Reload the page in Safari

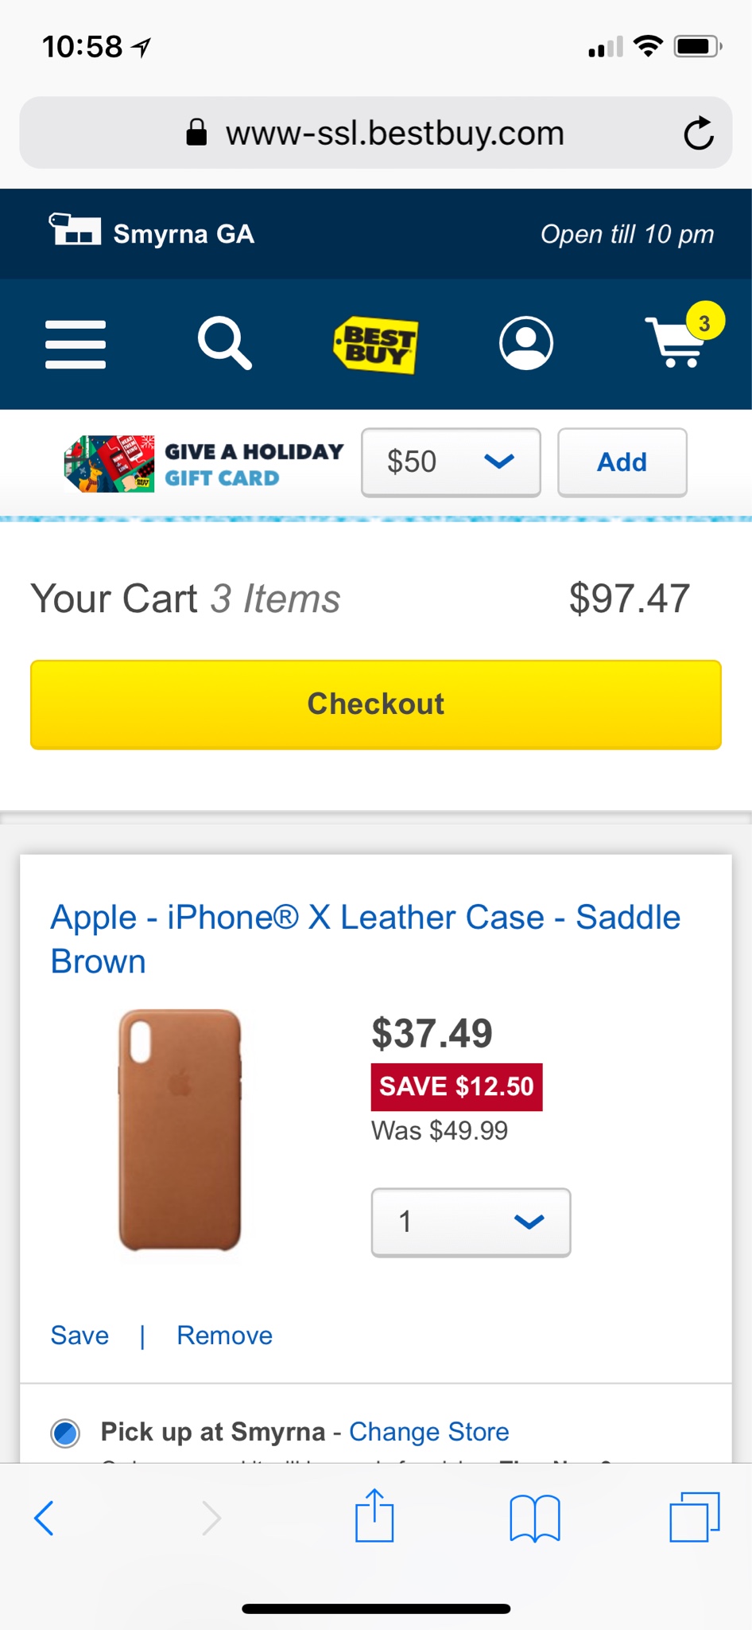[698, 133]
